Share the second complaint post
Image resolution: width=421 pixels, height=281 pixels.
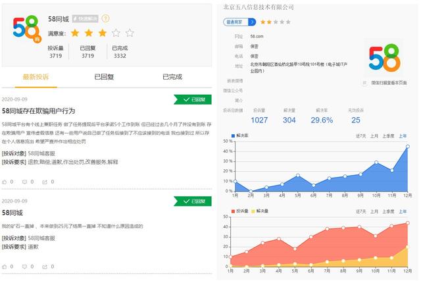tap(45, 267)
